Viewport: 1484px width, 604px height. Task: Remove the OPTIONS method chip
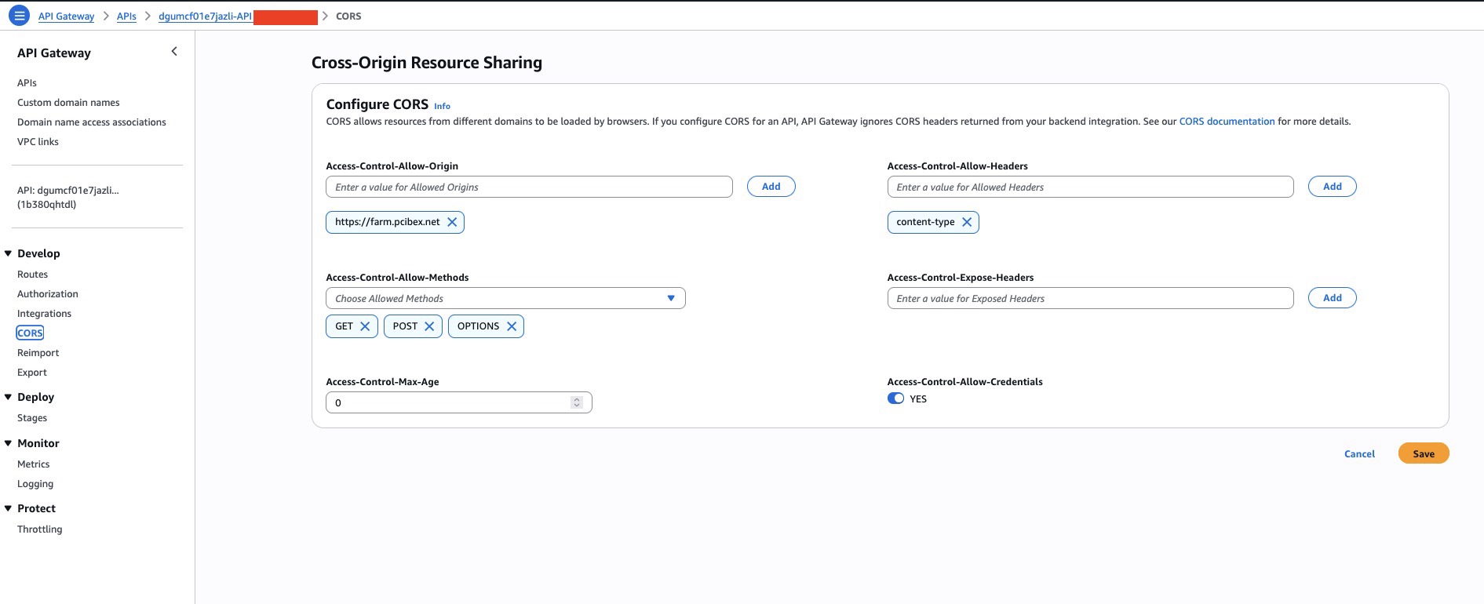tap(512, 326)
